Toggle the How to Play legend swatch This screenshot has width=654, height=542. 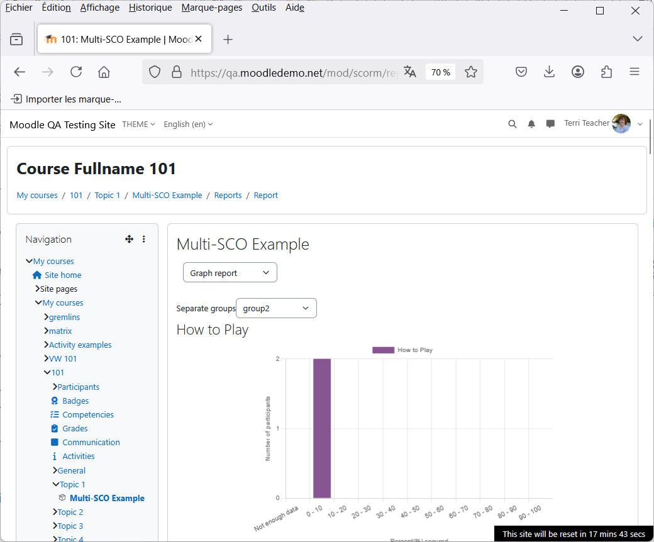pyautogui.click(x=384, y=350)
